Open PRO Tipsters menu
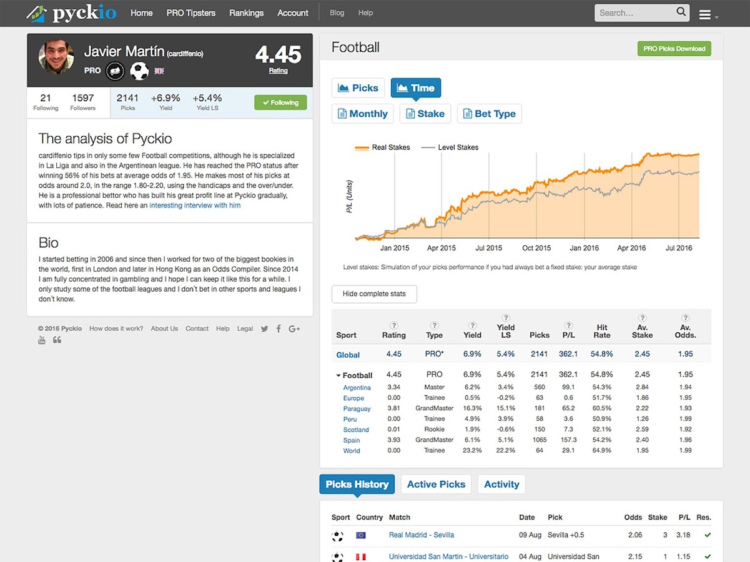 tap(191, 12)
